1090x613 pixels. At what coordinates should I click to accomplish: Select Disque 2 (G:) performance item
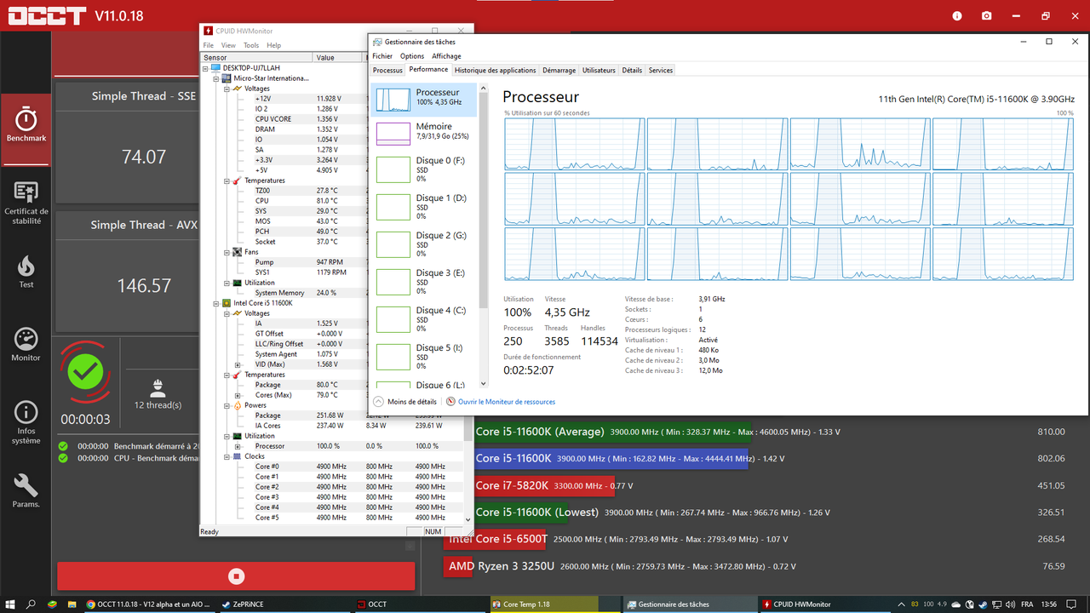click(x=424, y=244)
